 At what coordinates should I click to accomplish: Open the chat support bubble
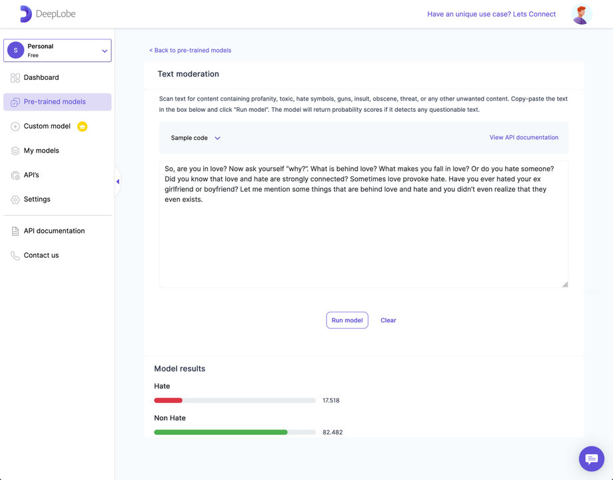(x=591, y=459)
